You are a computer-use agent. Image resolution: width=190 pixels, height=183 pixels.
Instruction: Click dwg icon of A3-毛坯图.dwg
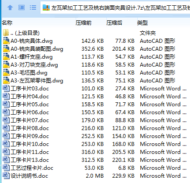tap(6, 72)
